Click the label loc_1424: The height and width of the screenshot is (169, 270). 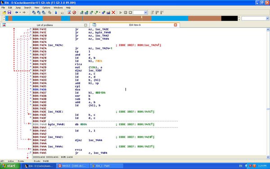coord(56,45)
